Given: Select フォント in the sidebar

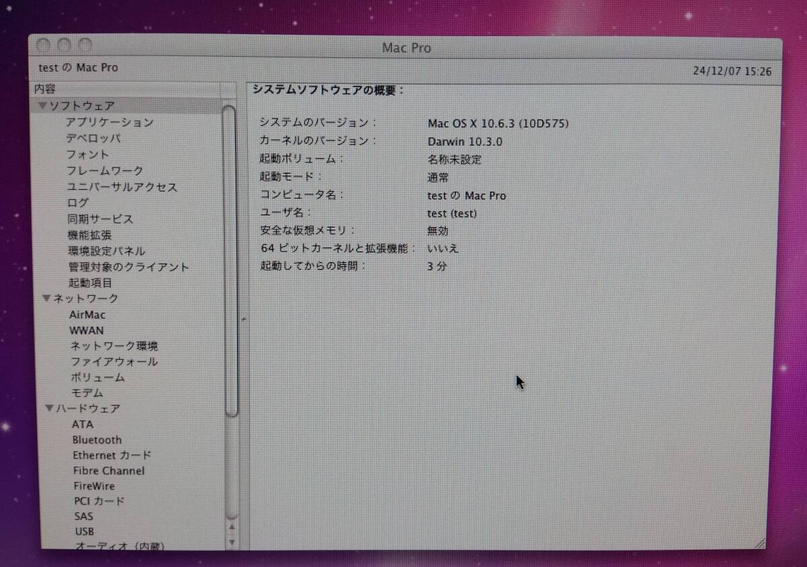Looking at the screenshot, I should [x=87, y=155].
